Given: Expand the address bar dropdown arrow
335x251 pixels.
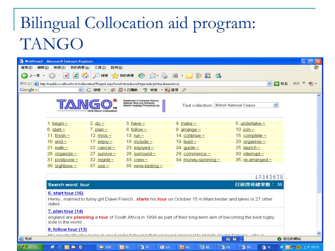Looking at the screenshot, I should coord(269,84).
